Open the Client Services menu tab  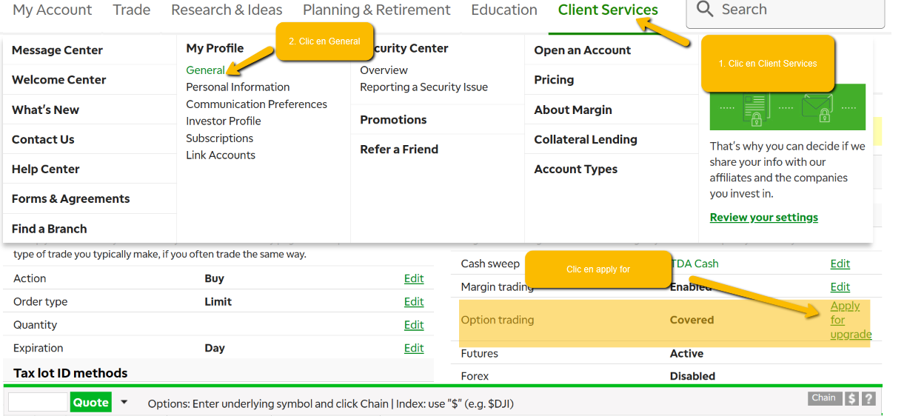tap(607, 10)
